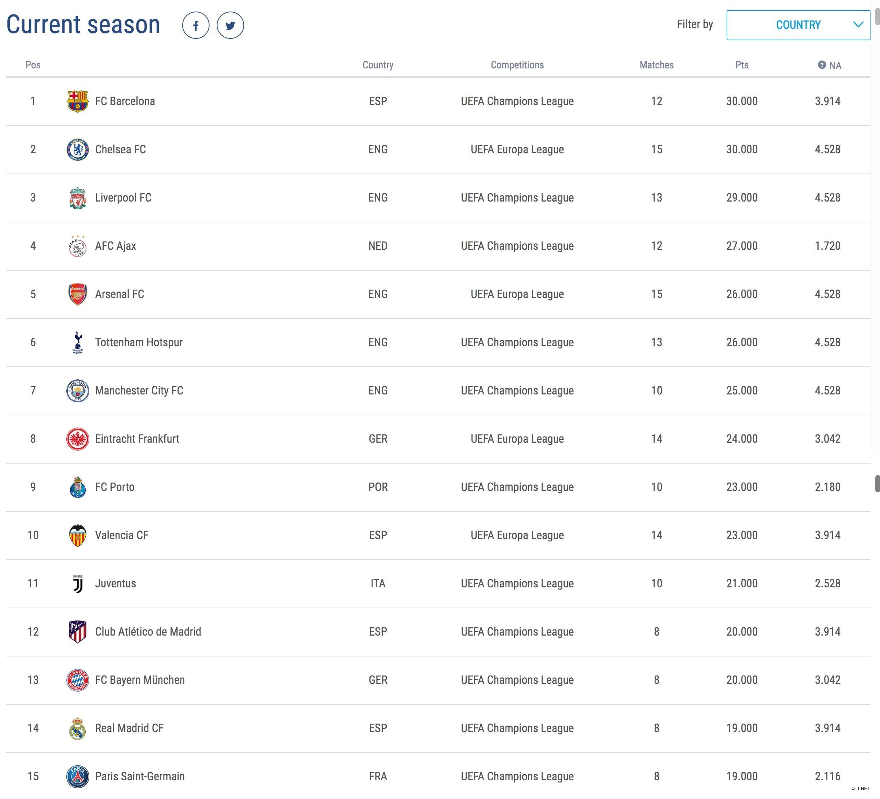
Task: Click the Arsenal FC crest
Action: 78,294
